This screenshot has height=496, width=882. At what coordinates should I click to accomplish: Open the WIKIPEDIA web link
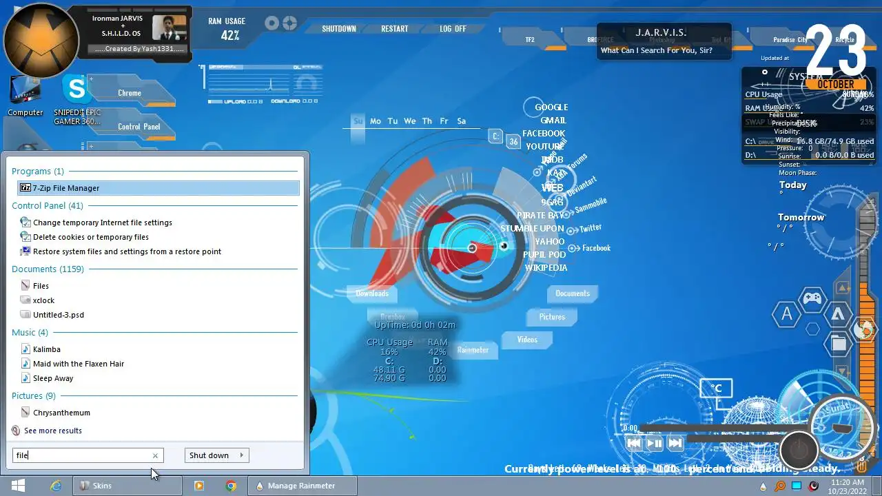tap(546, 268)
